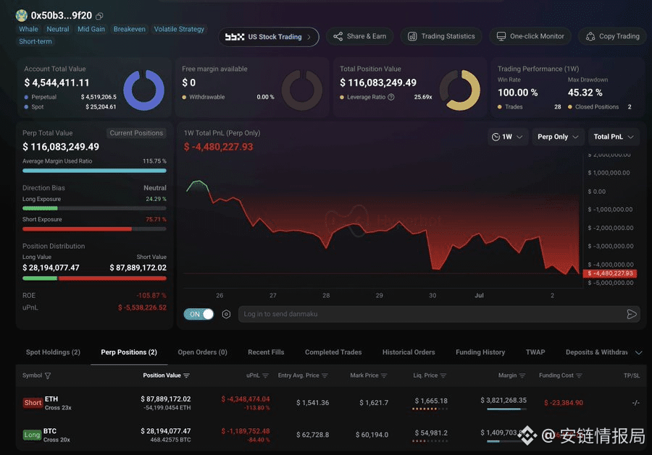Image resolution: width=652 pixels, height=455 pixels.
Task: Select the TWAP tab
Action: [x=535, y=352]
